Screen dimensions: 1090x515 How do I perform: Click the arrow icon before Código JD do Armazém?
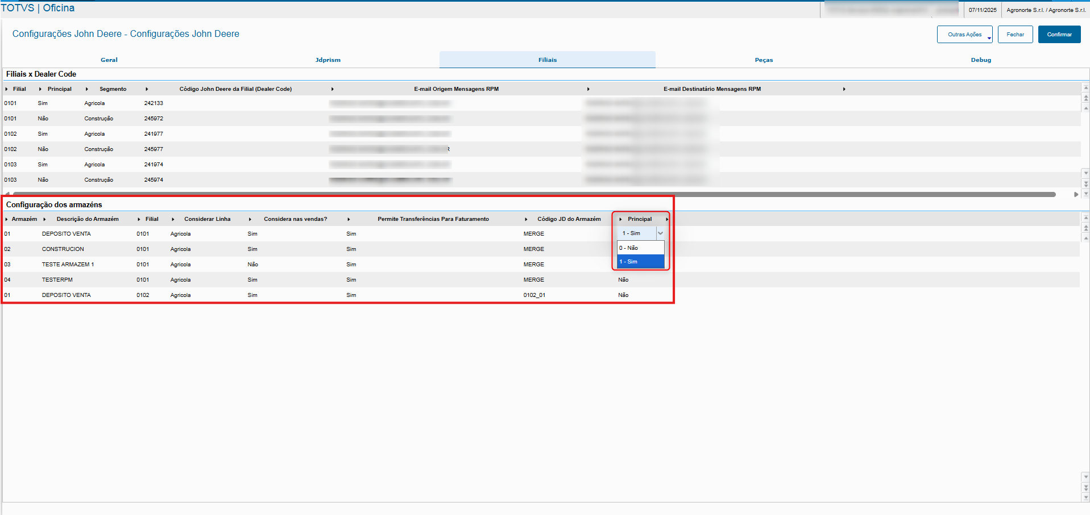click(526, 219)
